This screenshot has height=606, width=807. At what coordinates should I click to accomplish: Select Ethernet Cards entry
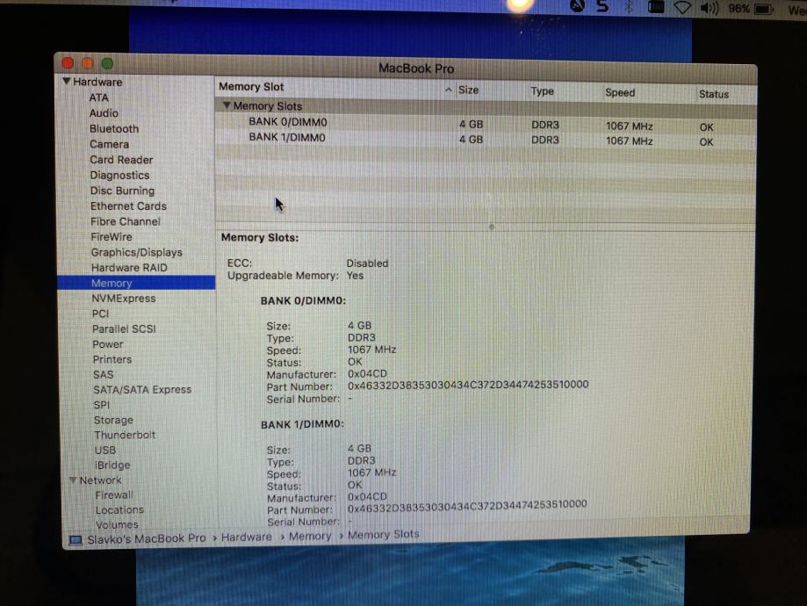[129, 206]
